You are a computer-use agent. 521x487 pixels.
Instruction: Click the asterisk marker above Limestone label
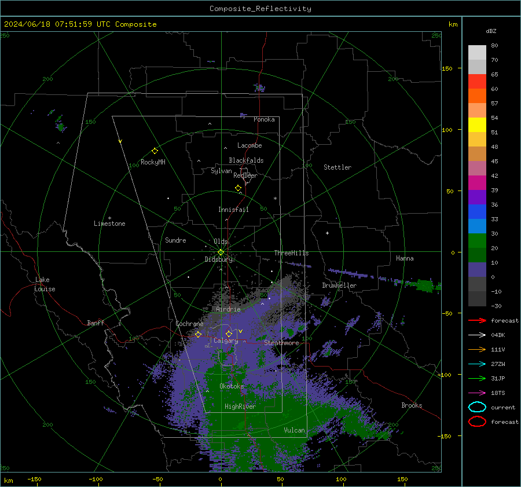(x=109, y=218)
